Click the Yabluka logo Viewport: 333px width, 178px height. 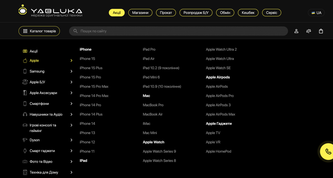(50, 11)
